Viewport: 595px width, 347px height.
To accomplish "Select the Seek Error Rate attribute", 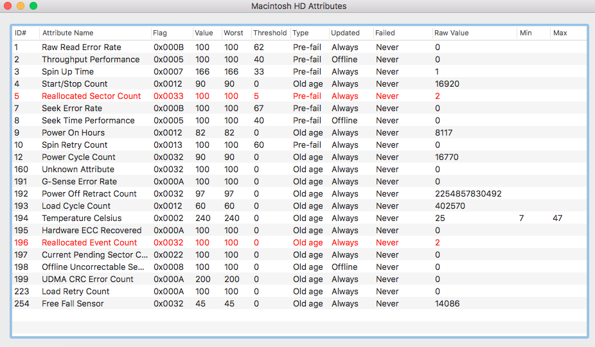I will click(300, 108).
